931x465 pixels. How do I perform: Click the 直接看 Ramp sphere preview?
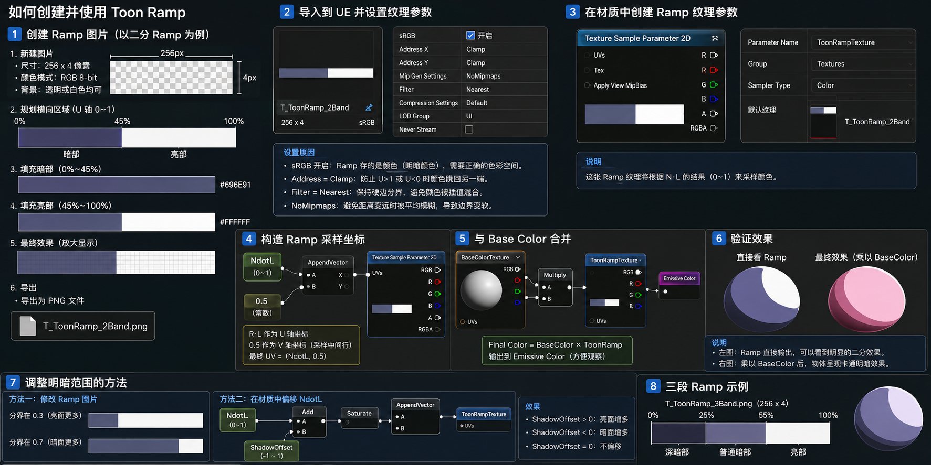761,300
